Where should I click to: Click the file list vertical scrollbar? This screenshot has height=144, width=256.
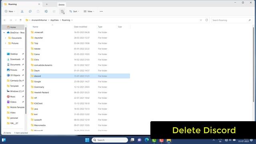tap(253, 64)
